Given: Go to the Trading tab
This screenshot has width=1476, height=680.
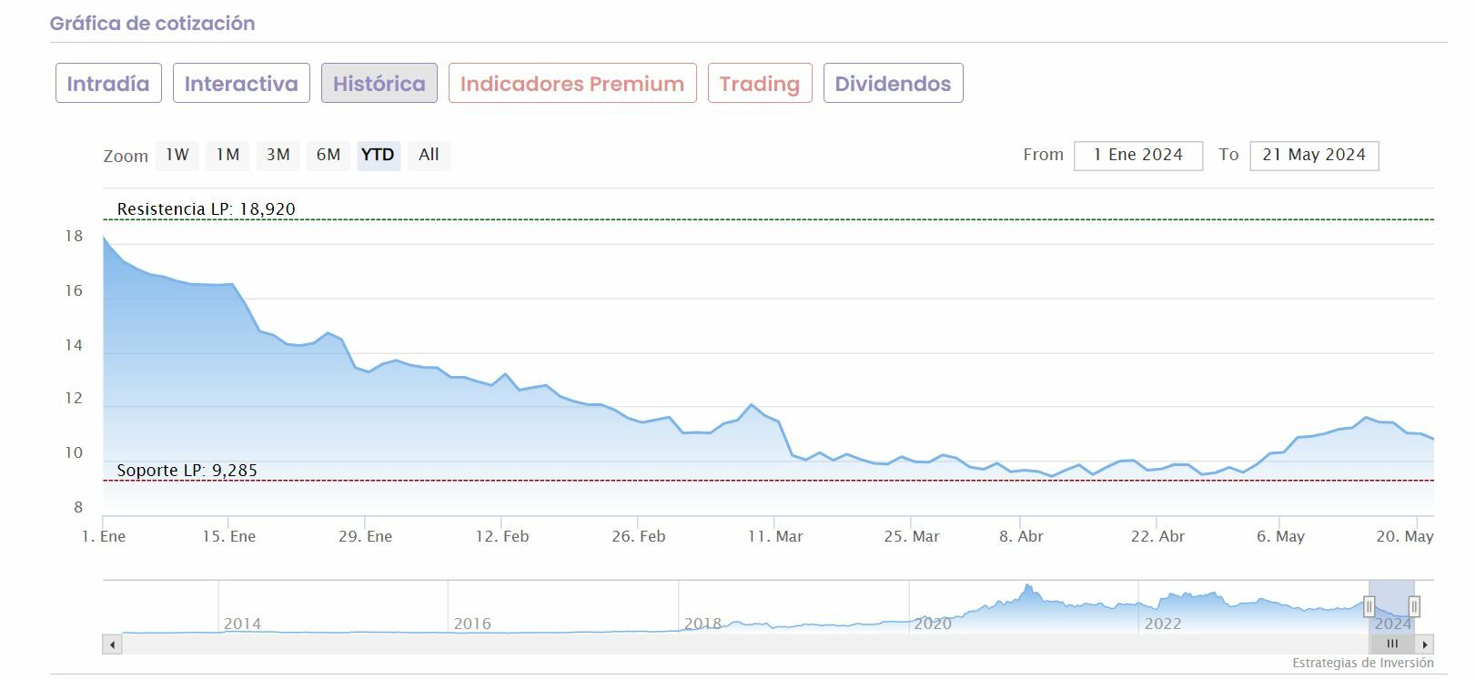Looking at the screenshot, I should tap(760, 84).
